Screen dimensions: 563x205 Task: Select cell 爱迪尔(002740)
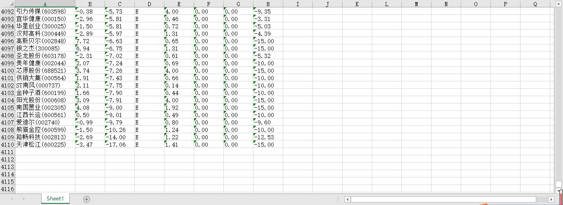point(45,122)
